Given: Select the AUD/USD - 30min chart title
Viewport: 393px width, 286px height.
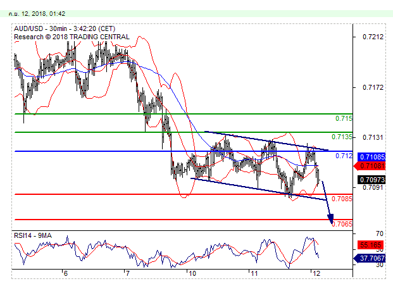Looking at the screenshot, I should [x=65, y=28].
